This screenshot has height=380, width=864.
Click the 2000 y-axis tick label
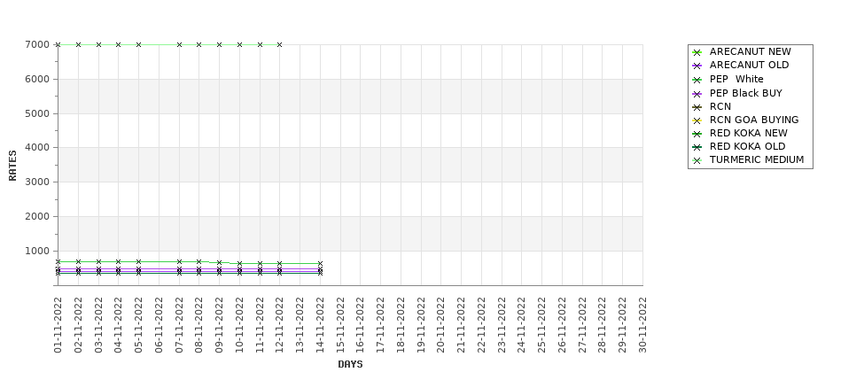point(37,216)
